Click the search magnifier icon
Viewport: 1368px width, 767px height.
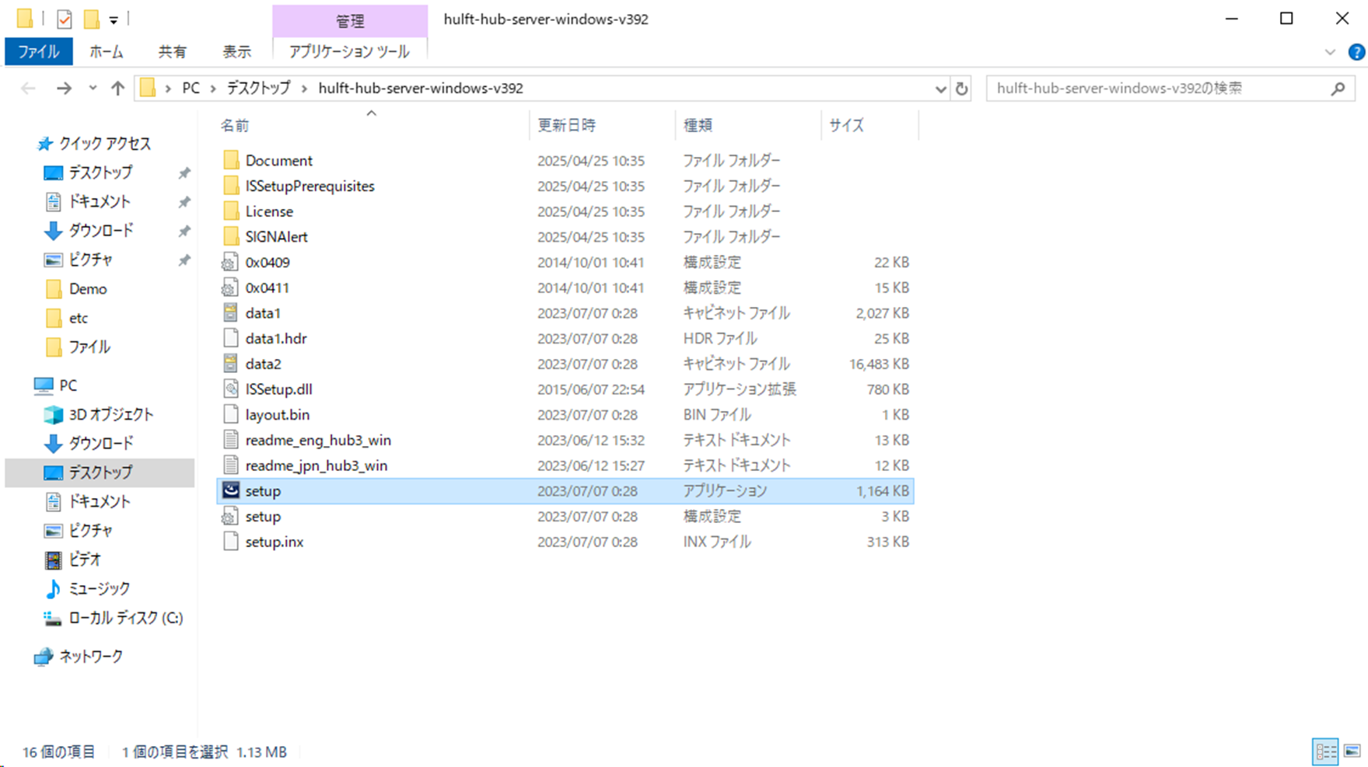(x=1338, y=89)
